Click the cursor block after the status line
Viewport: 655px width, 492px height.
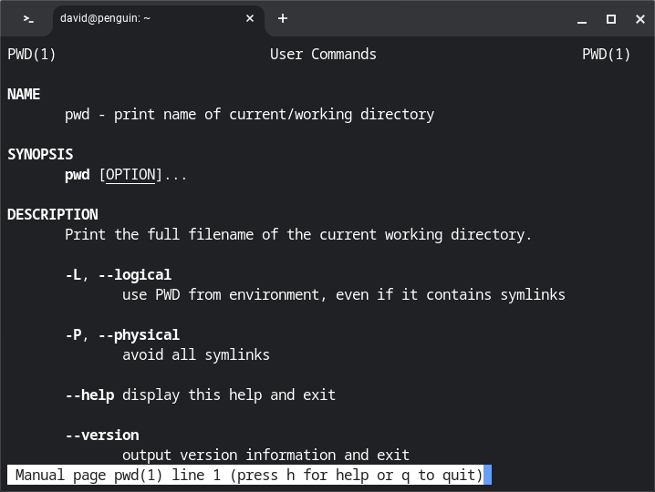tap(488, 476)
